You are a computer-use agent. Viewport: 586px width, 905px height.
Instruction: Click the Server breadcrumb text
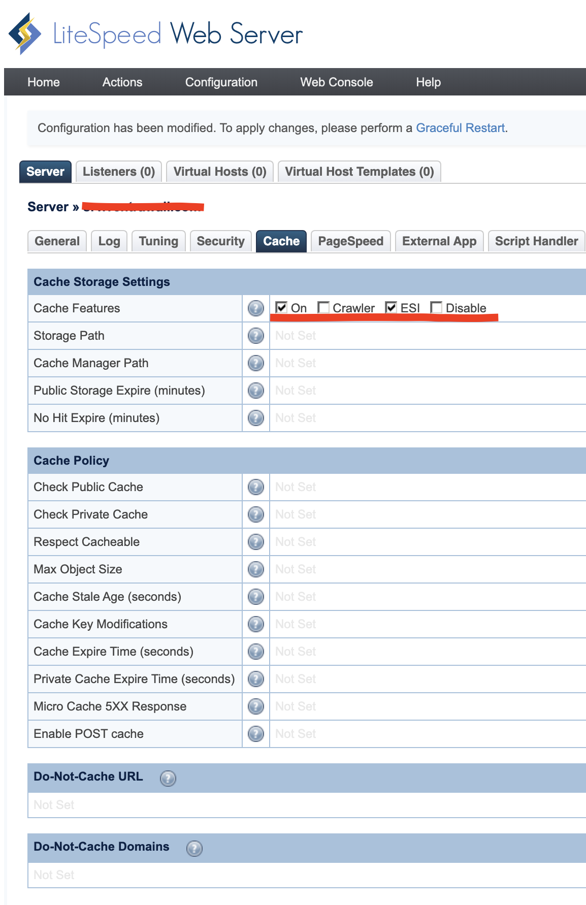(48, 207)
